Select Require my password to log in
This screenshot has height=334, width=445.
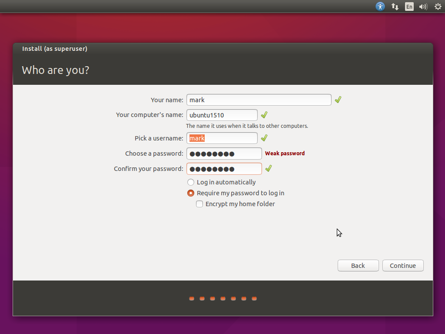191,193
